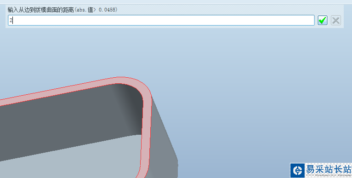
Task: Focus the draft distance input field
Action: (x=161, y=20)
